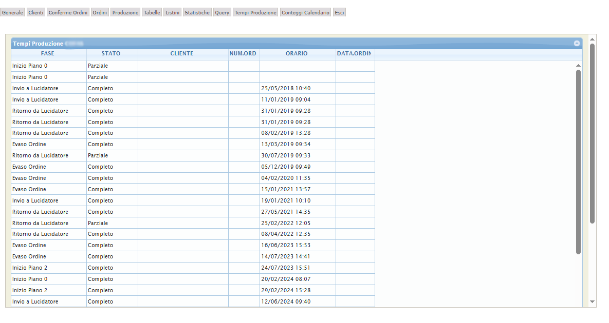609x323 pixels.
Task: Select cell 29/02/2024 15:28
Action: click(x=298, y=290)
